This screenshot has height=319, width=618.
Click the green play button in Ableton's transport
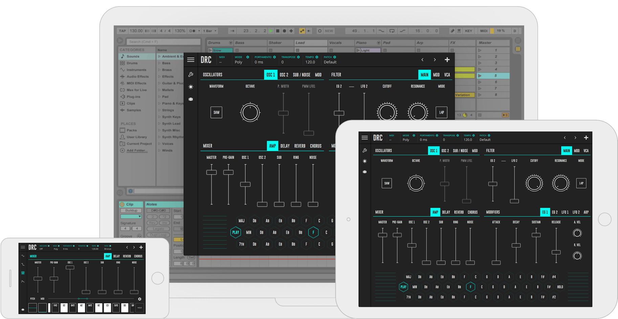(271, 31)
